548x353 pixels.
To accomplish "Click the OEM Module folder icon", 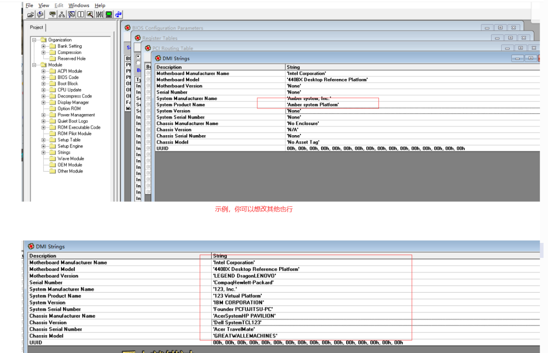I will tap(53, 165).
